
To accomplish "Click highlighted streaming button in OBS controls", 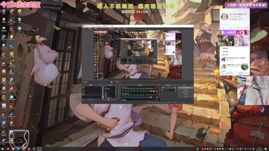I will (x=186, y=88).
